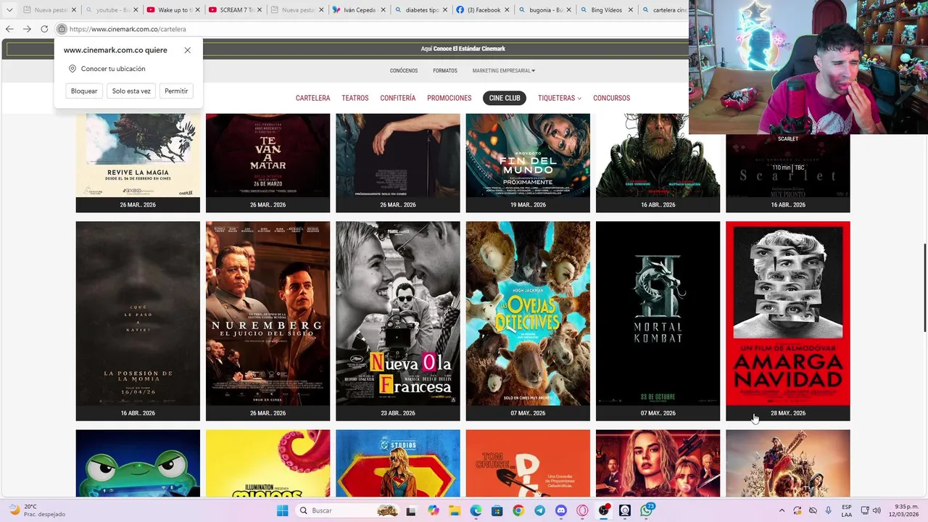Go back using the browser back arrow
928x522 pixels.
click(9, 29)
